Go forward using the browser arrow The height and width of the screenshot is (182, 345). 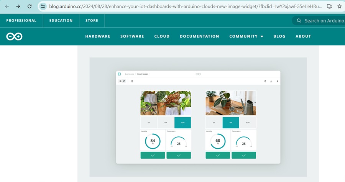(18, 7)
